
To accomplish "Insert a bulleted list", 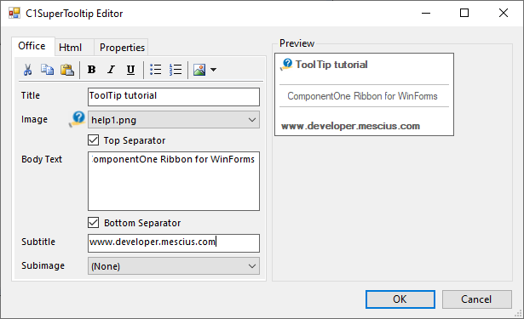I will pos(155,70).
